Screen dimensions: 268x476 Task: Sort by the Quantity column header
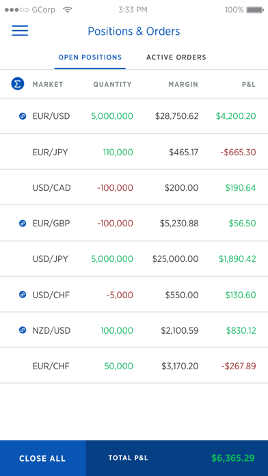[113, 84]
